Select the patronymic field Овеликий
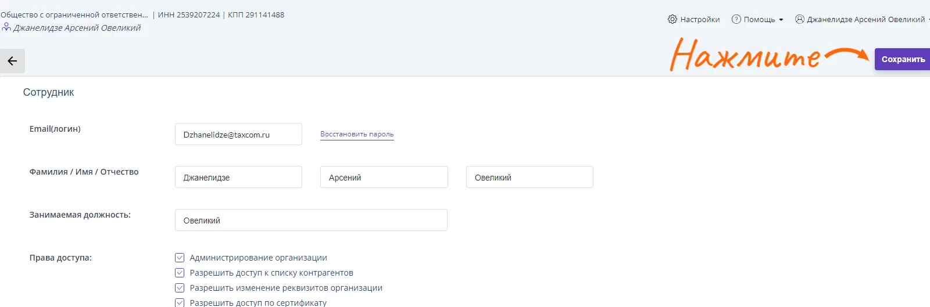930x307 pixels. [530, 177]
